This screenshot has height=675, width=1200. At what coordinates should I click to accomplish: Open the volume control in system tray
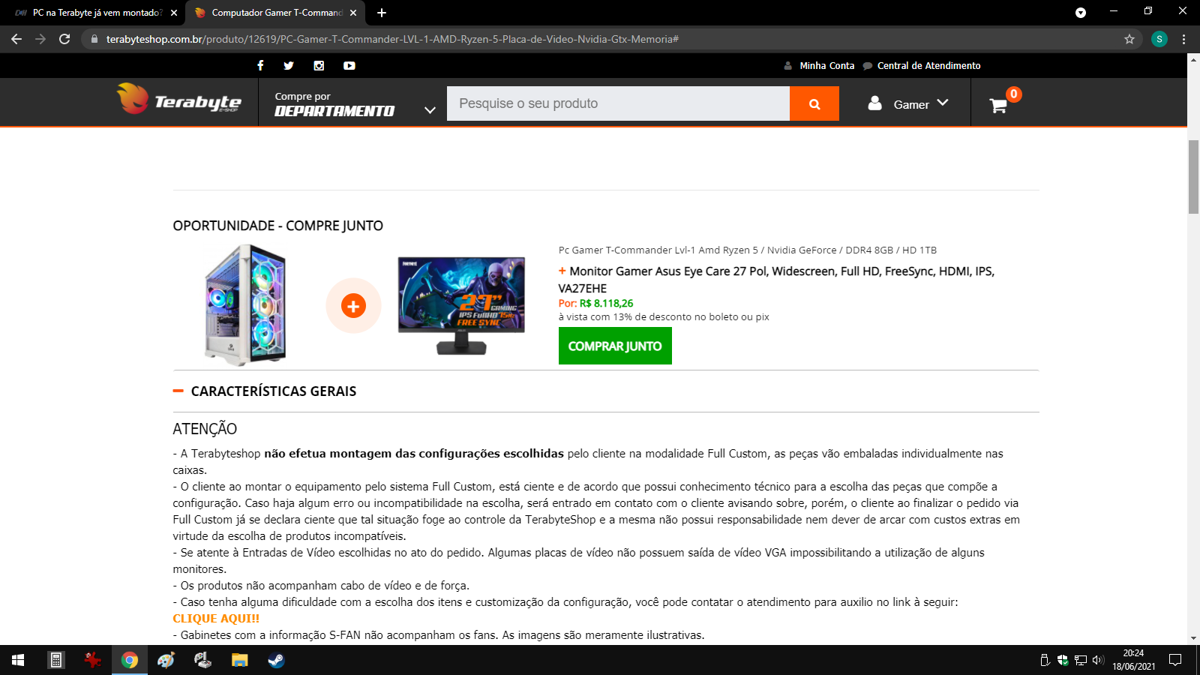1098,660
